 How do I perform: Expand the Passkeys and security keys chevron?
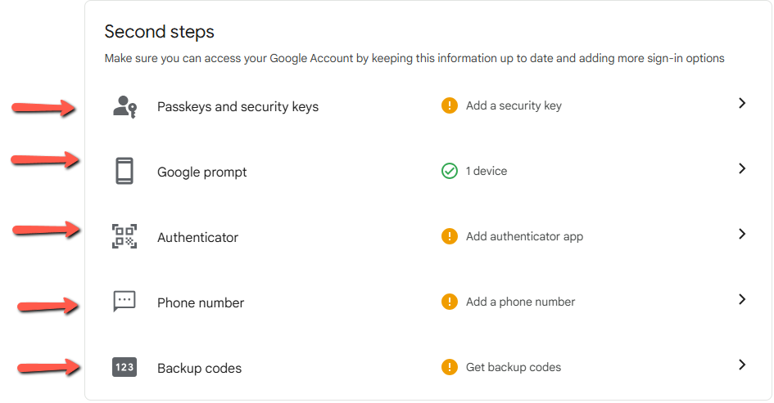[741, 103]
